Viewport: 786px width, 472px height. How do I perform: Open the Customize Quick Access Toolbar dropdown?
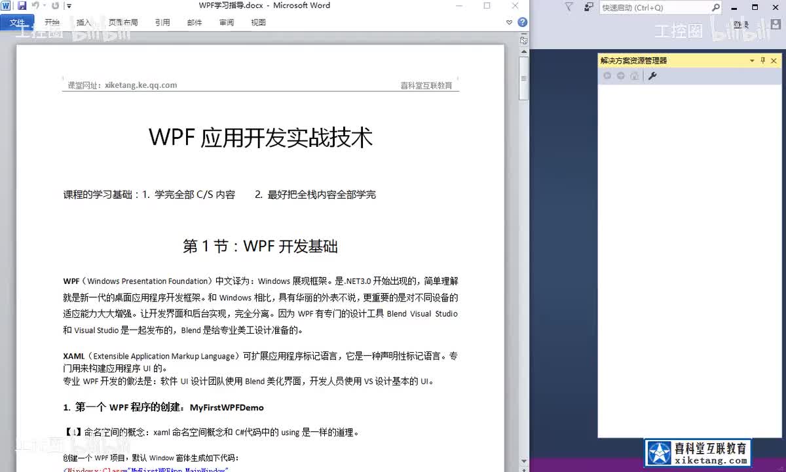click(69, 6)
